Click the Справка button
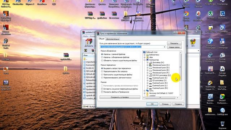 (178, 104)
